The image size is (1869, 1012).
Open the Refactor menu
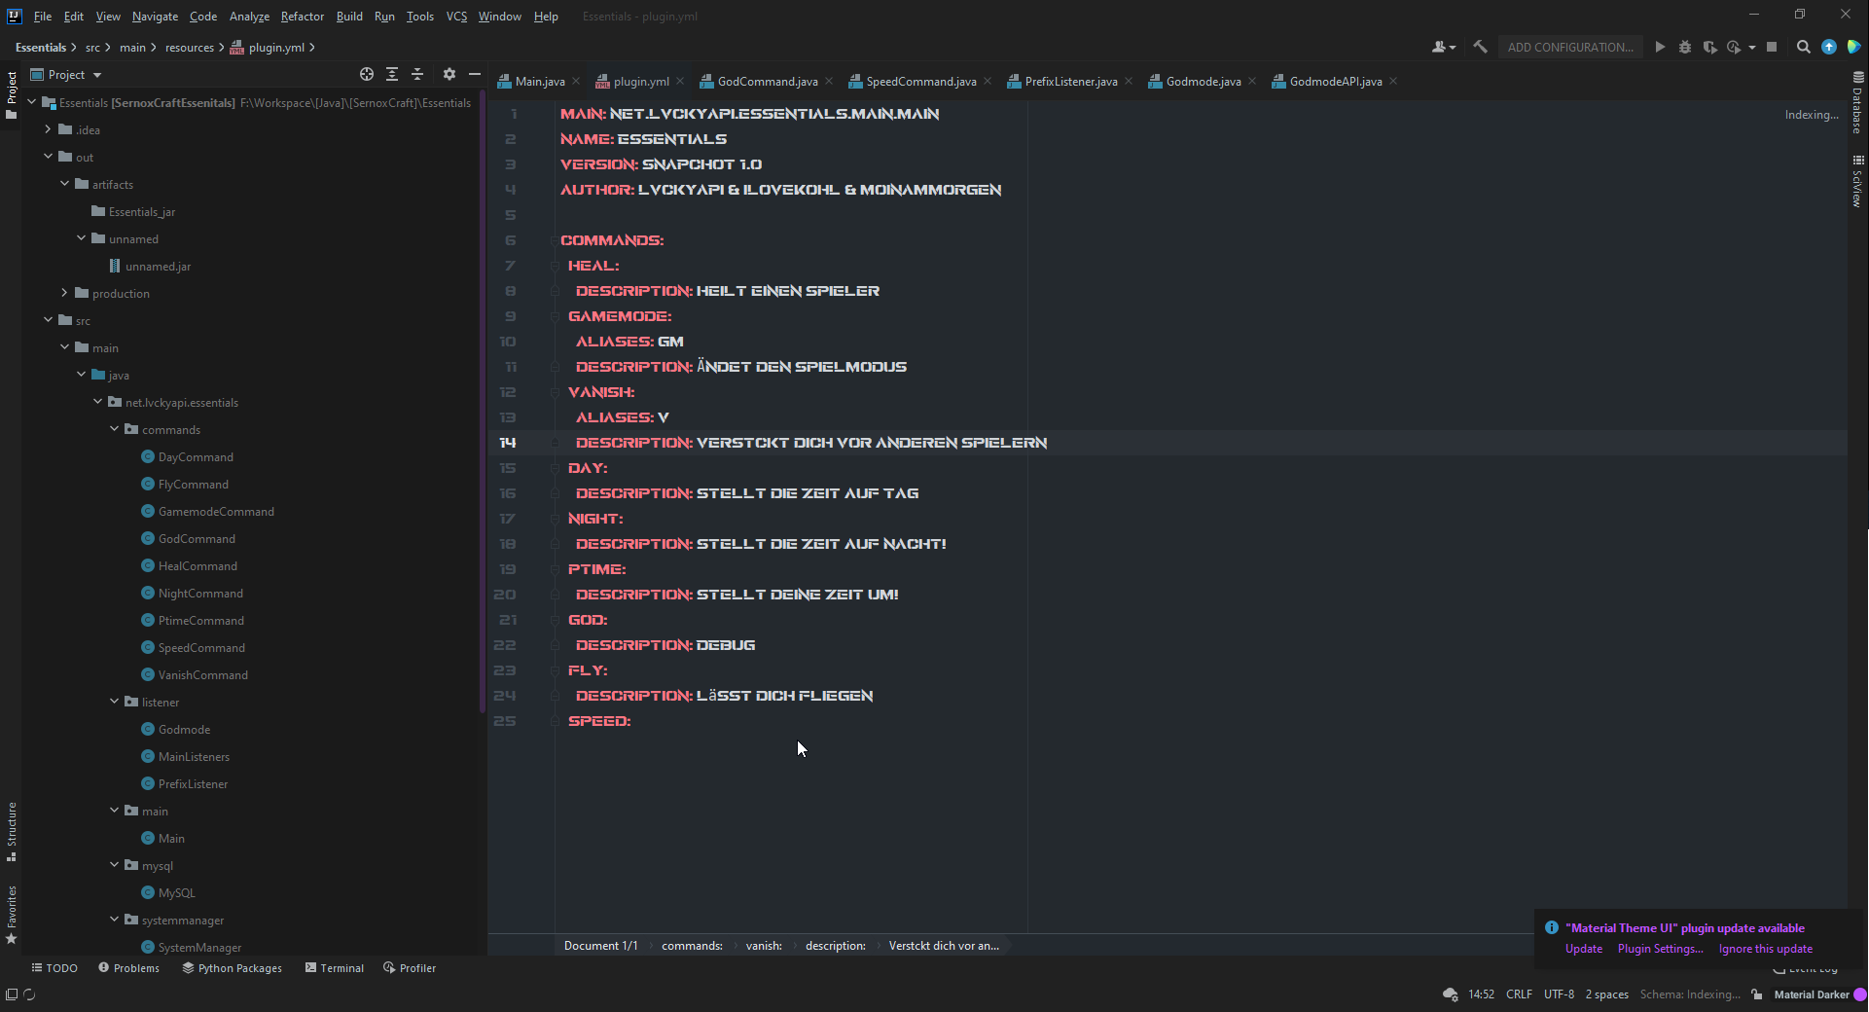pyautogui.click(x=302, y=17)
